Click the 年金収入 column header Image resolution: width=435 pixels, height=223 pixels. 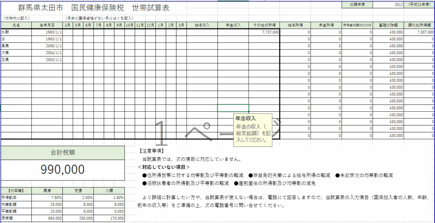(x=233, y=25)
